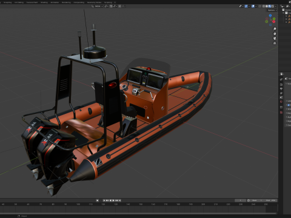Open the object type visibility dropdown
The height and width of the screenshot is (218, 291).
(x=241, y=6)
